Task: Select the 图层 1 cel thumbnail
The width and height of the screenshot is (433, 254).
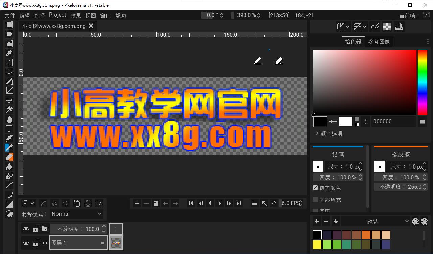Action: click(116, 243)
